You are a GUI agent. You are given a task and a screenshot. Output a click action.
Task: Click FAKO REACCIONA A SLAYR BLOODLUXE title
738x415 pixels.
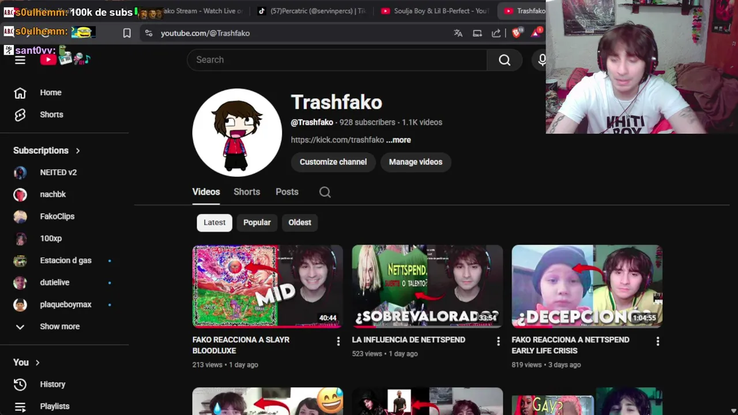(x=241, y=345)
